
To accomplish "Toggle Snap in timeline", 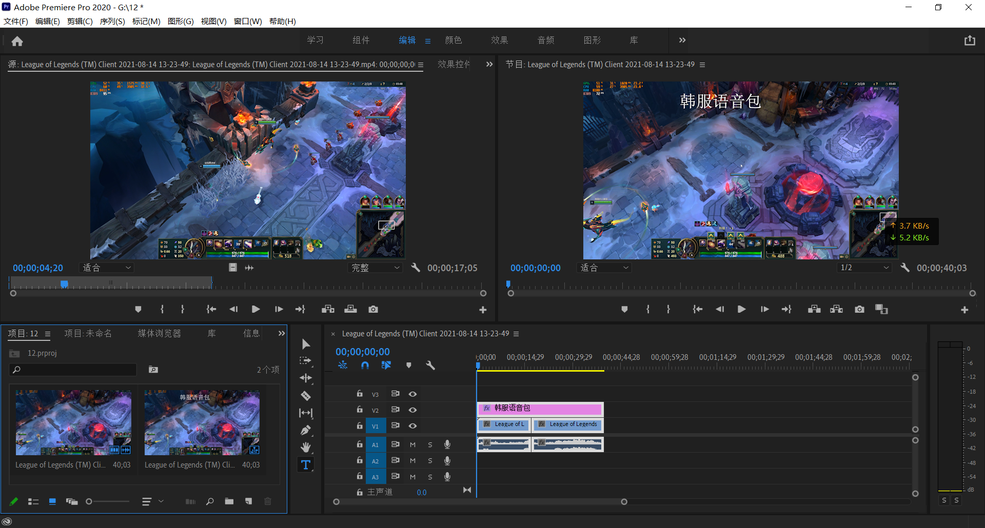I will [365, 365].
